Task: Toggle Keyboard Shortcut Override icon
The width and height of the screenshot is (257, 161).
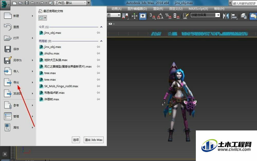Action: click(x=143, y=16)
